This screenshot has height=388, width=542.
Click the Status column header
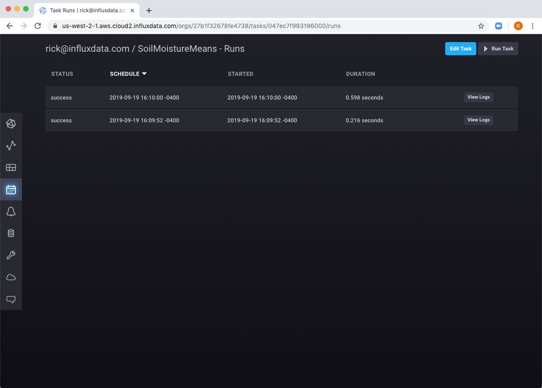[62, 74]
